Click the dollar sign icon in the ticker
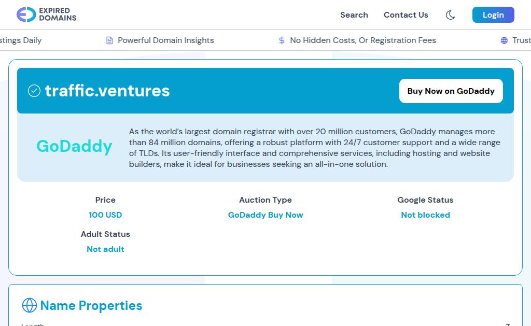The height and width of the screenshot is (326, 531). coord(282,40)
